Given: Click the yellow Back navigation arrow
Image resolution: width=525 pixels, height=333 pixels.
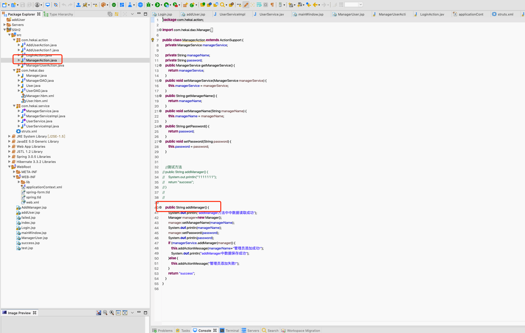Looking at the screenshot, I should pyautogui.click(x=315, y=5).
